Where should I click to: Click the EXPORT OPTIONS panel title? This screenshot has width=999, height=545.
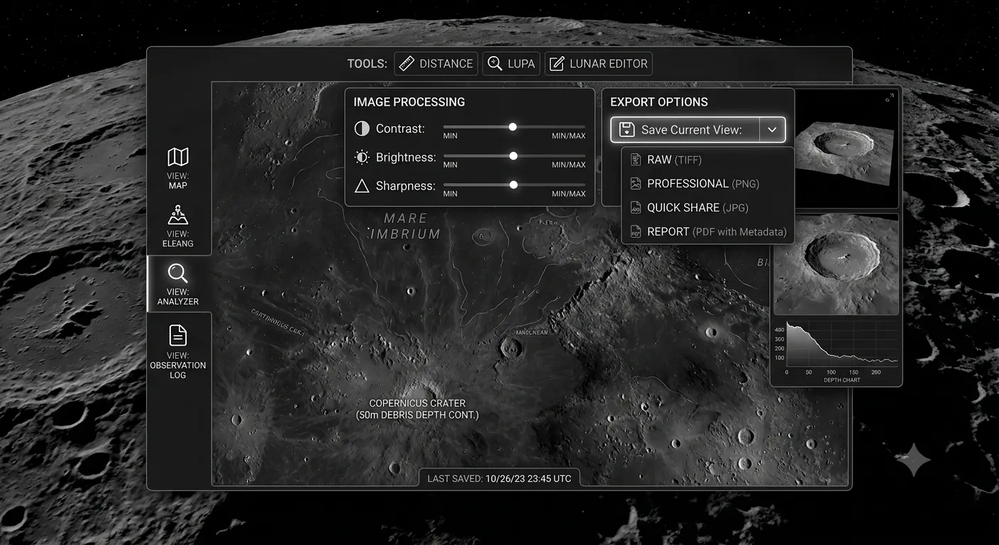pyautogui.click(x=659, y=102)
